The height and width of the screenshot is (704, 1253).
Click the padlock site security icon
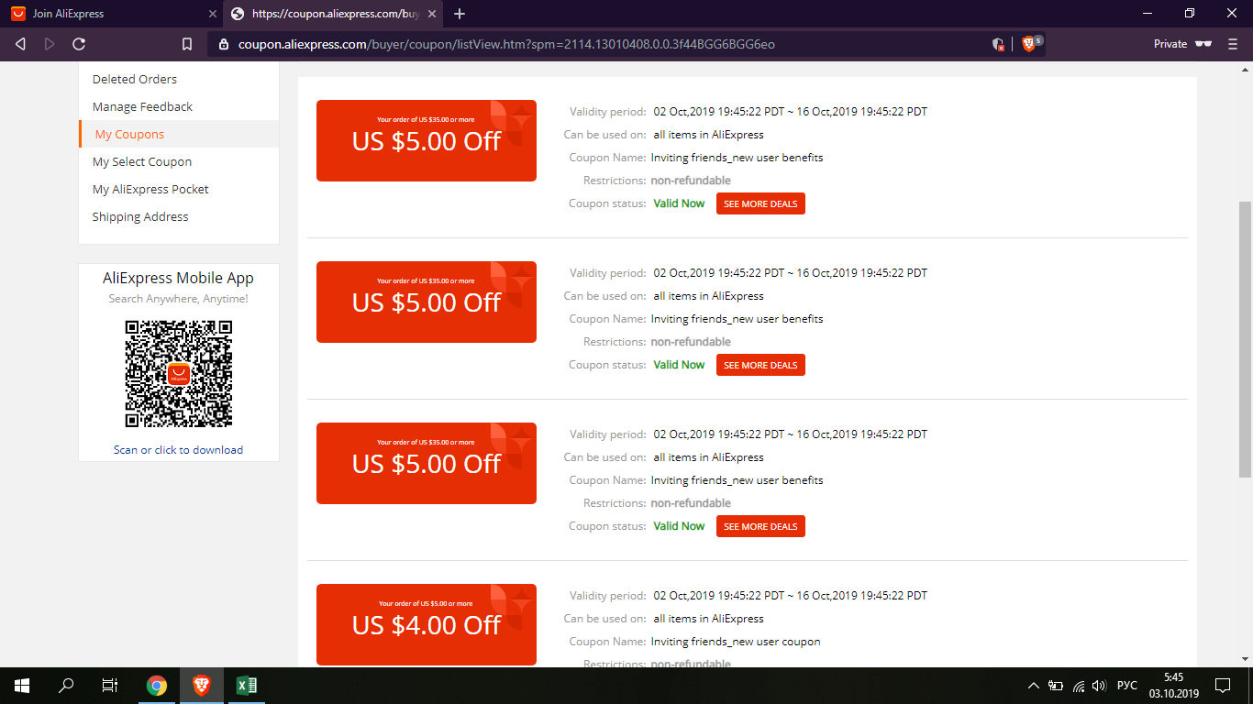pyautogui.click(x=223, y=44)
